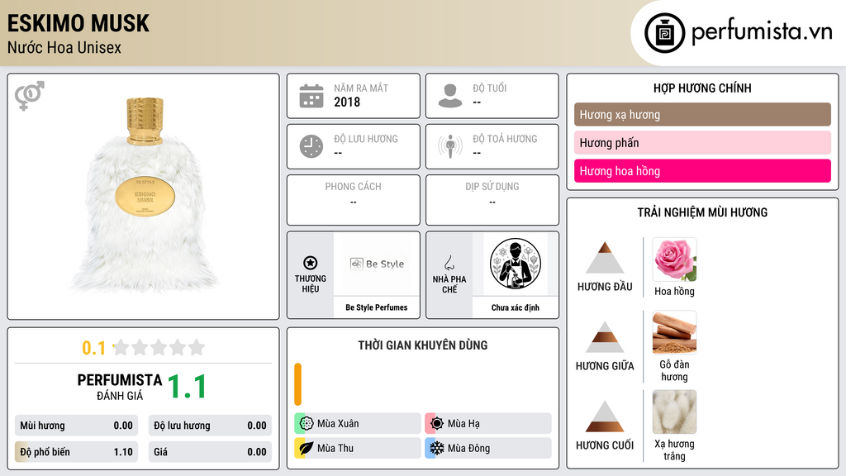The width and height of the screenshot is (846, 476).
Task: Click the Dịp Sử Dụng occasion box
Action: (492, 200)
